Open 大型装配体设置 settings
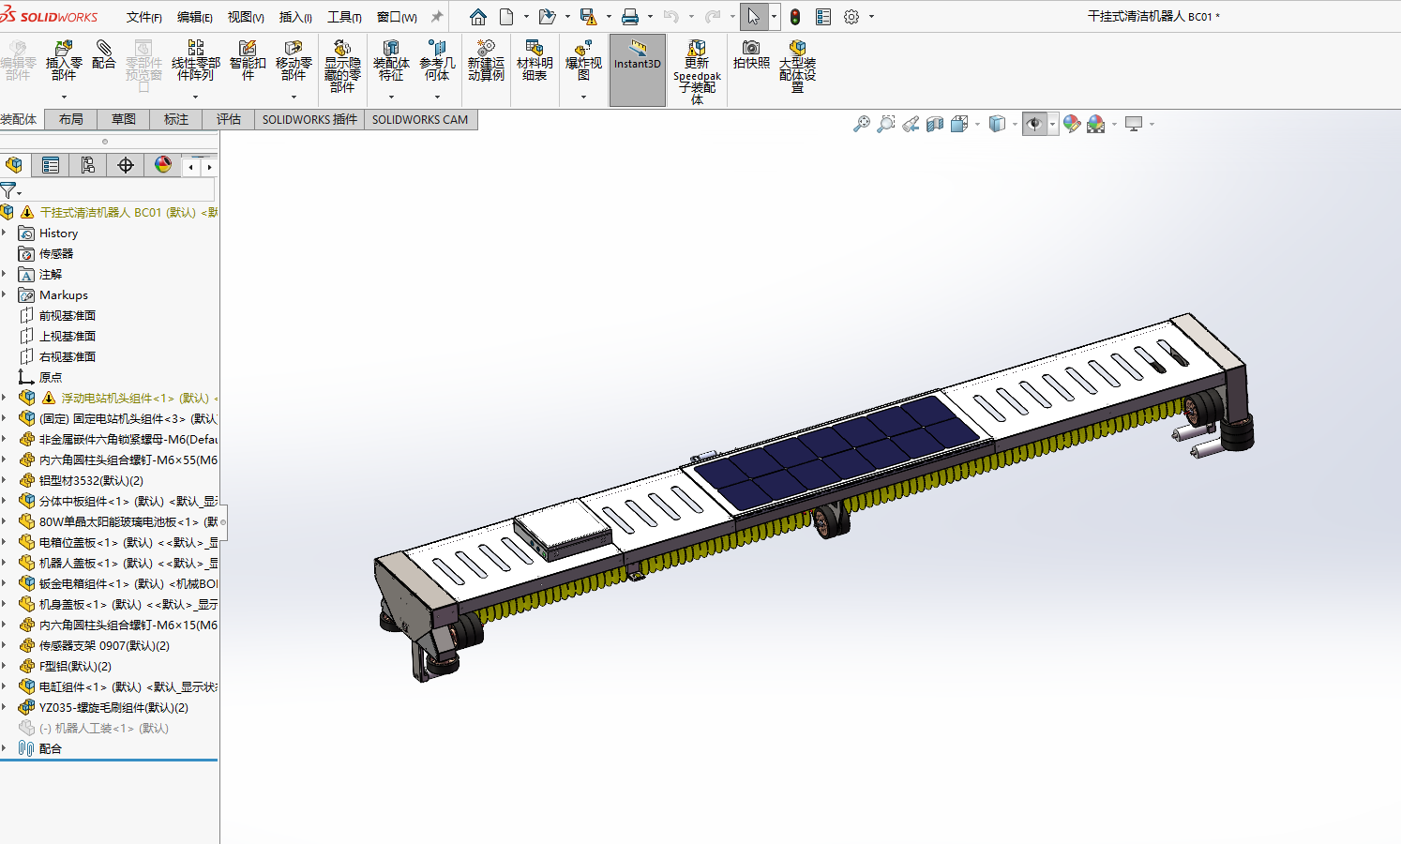Image resolution: width=1401 pixels, height=844 pixels. click(797, 66)
